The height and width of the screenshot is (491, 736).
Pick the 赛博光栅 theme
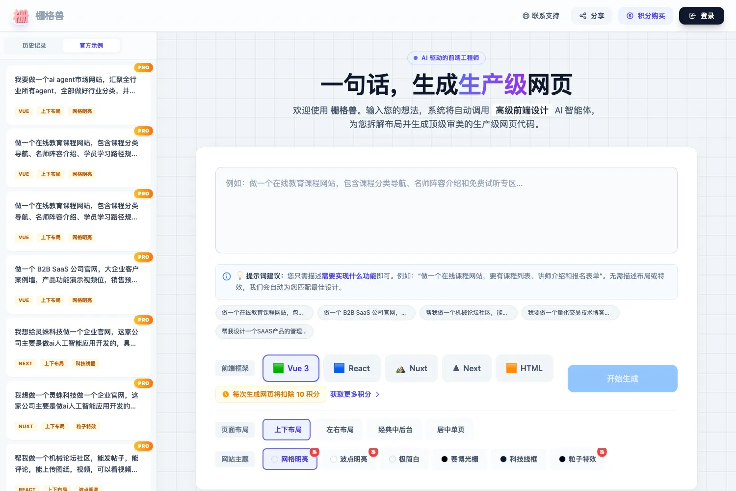coord(460,459)
